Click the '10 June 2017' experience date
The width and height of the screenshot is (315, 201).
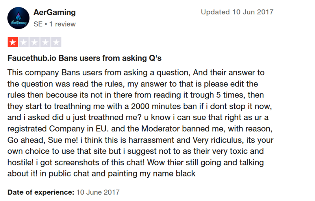point(98,192)
